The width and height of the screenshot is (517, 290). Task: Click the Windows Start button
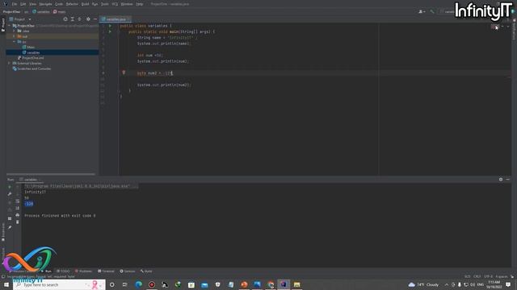pyautogui.click(x=6, y=284)
